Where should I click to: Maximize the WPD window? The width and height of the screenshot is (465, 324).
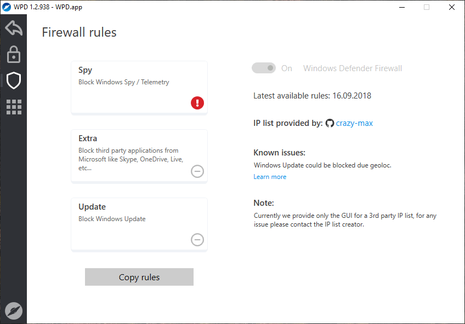click(427, 7)
